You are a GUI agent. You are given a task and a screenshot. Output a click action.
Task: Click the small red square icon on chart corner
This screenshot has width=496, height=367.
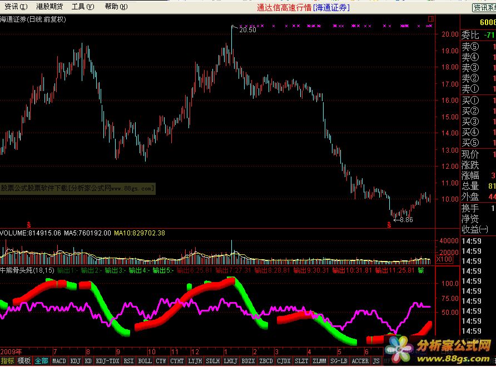[x=430, y=19]
